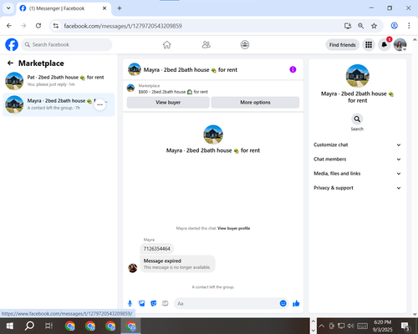Open the Windows notification center icon

[x=405, y=326]
